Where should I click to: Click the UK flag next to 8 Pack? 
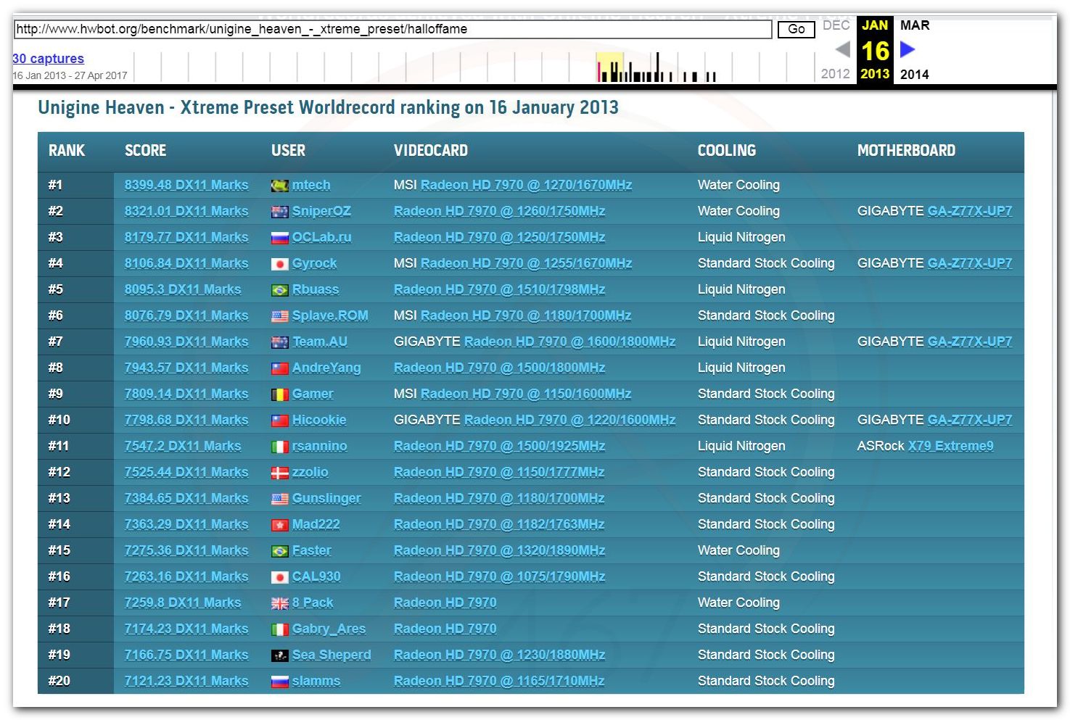pyautogui.click(x=279, y=603)
